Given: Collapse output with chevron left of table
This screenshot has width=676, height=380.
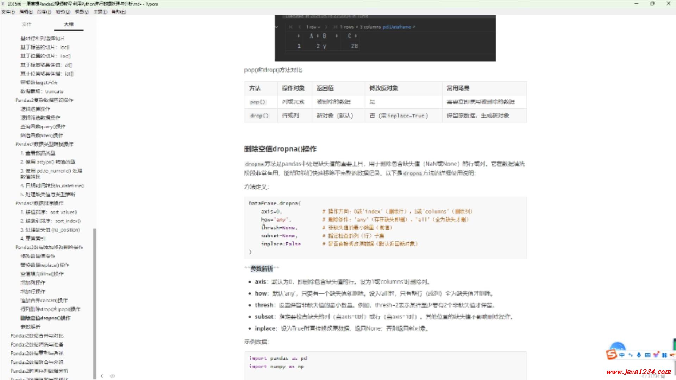Looking at the screenshot, I should pyautogui.click(x=277, y=27).
